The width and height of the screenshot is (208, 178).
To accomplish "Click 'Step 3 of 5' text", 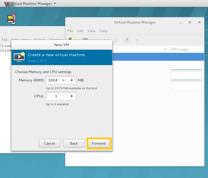I will coord(37,61).
